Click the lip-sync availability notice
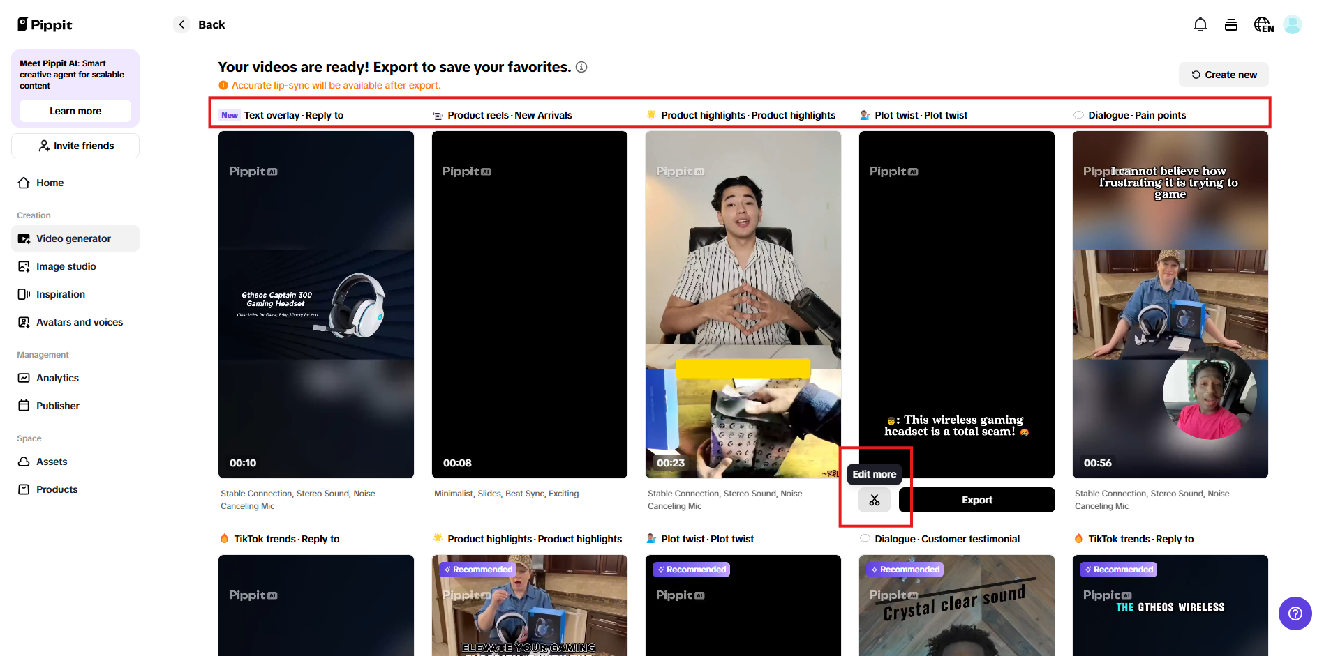The image size is (1331, 656). pyautogui.click(x=336, y=85)
